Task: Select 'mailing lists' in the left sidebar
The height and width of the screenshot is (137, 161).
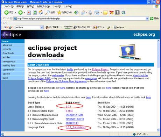Action: (13, 65)
